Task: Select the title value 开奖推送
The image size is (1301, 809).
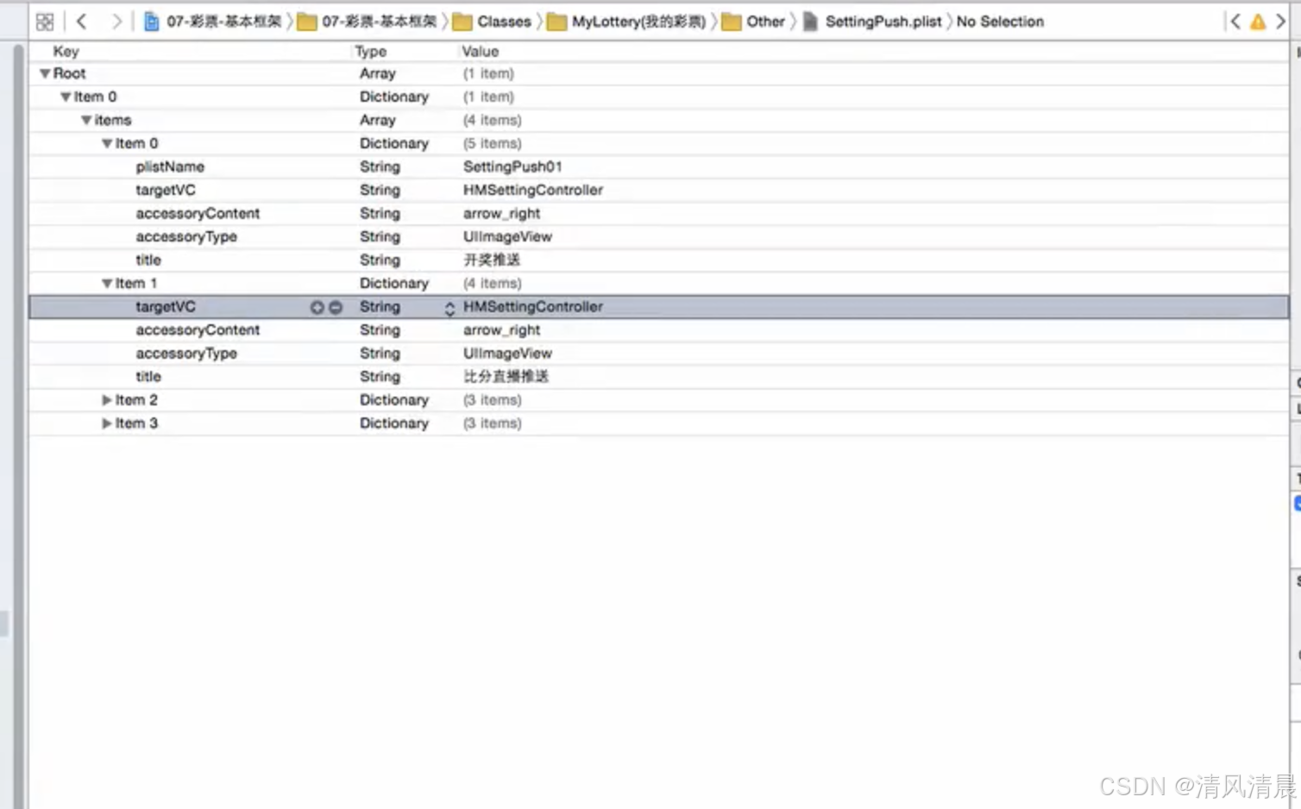Action: pos(492,260)
